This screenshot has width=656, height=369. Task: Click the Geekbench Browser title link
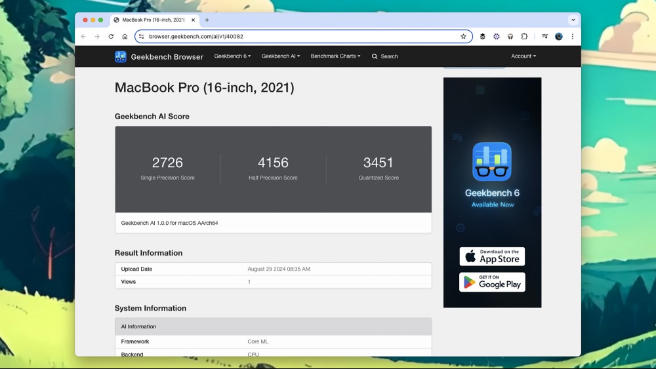[167, 57]
